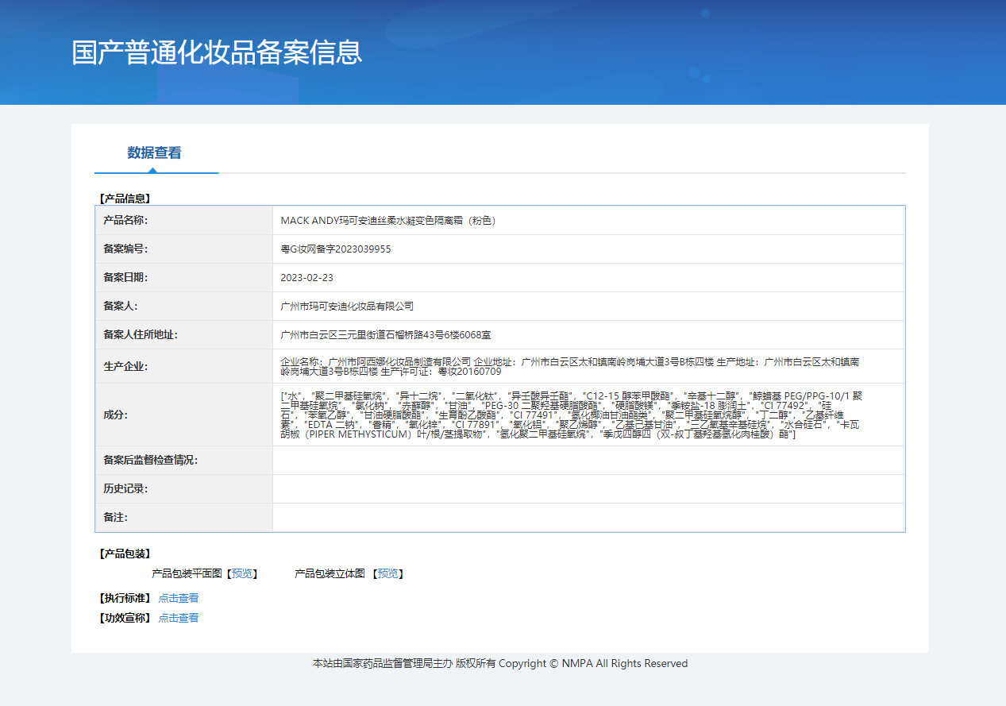The width and height of the screenshot is (1006, 706).
Task: Click the empty 备注 value cell
Action: 588,517
